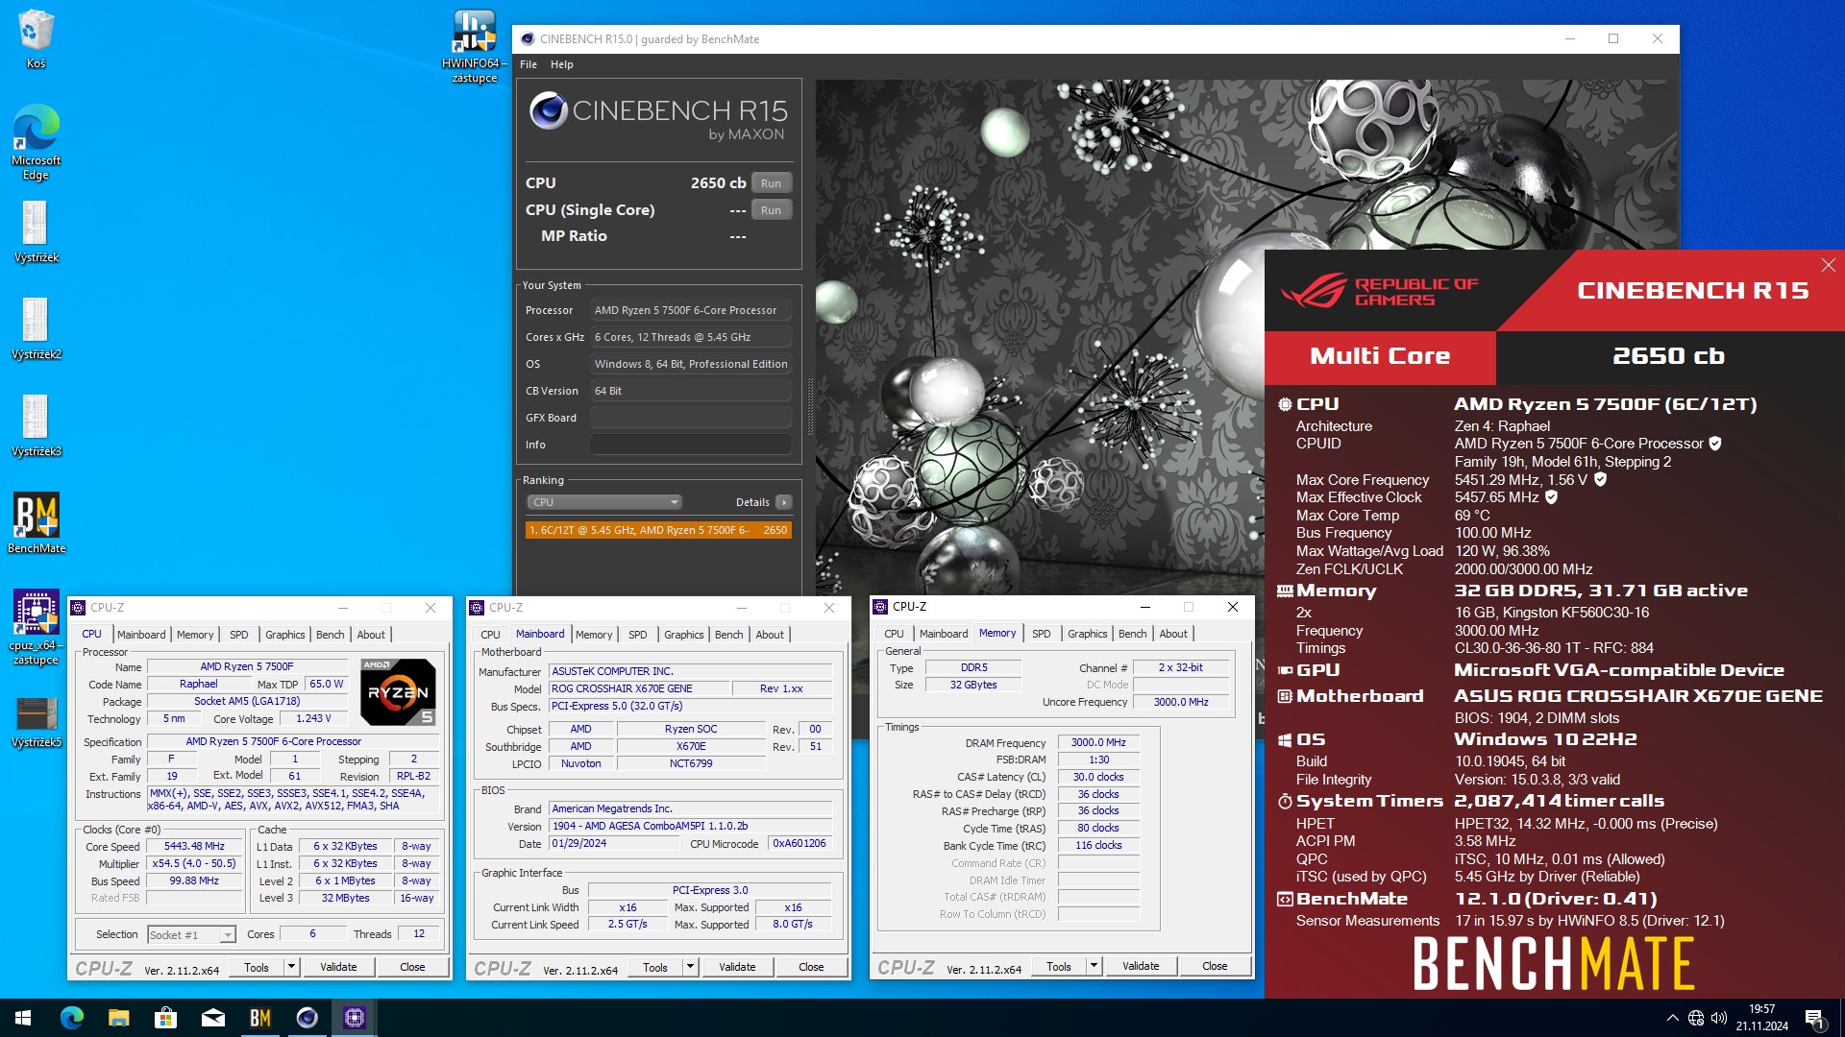Viewport: 1845px width, 1037px height.
Task: Switch to SPD tab in Mainboard CPU-Z window
Action: coord(637,635)
